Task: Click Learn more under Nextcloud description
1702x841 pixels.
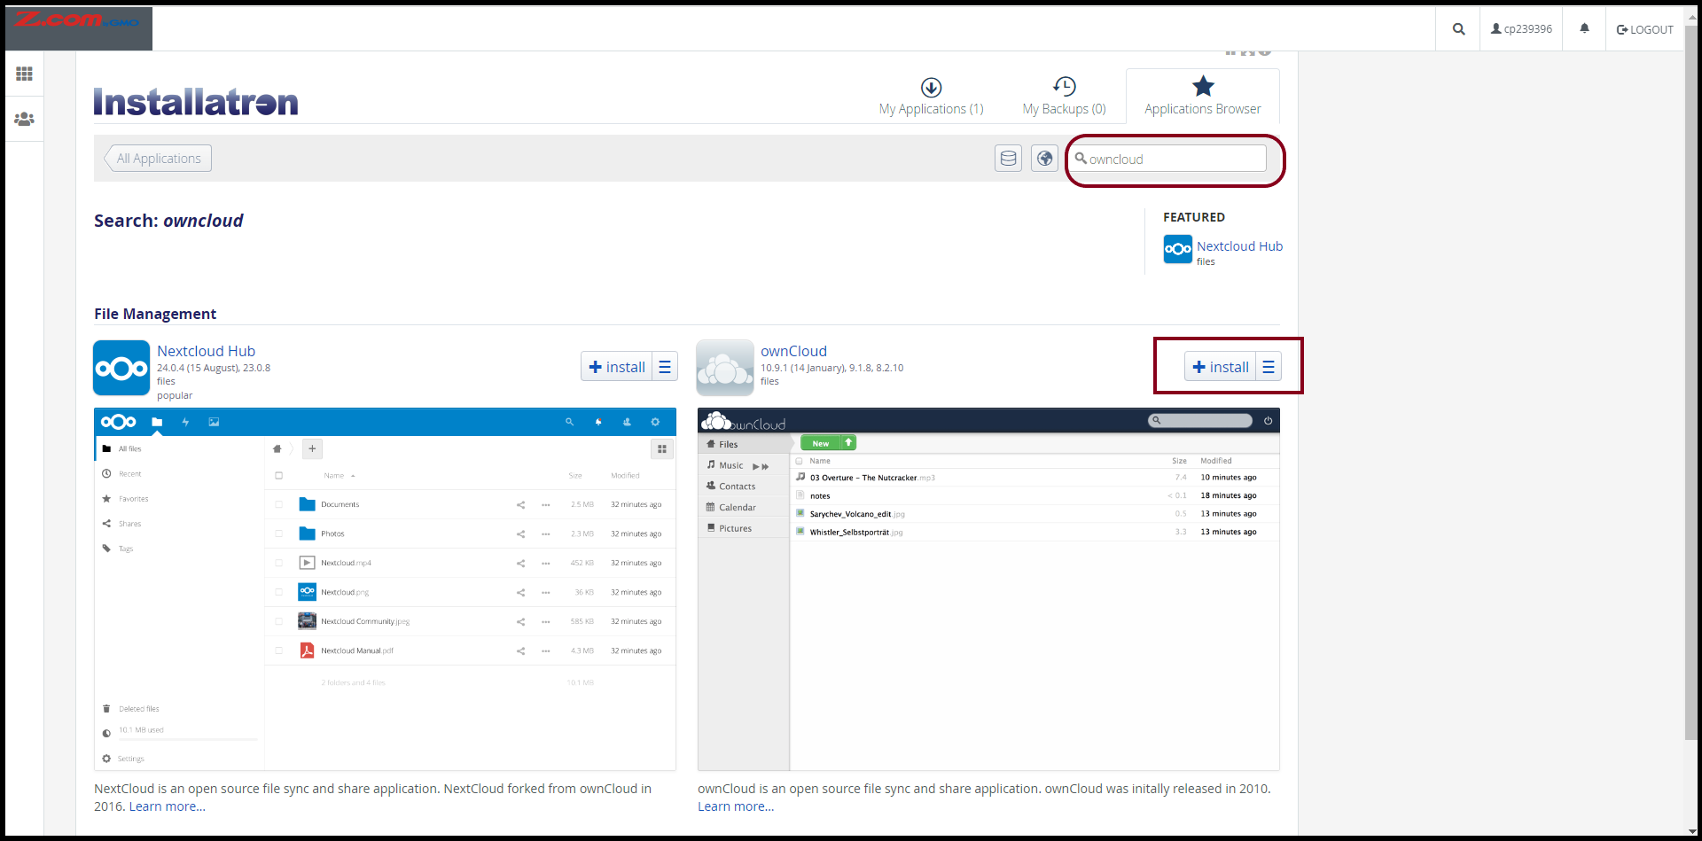Action: 167,806
